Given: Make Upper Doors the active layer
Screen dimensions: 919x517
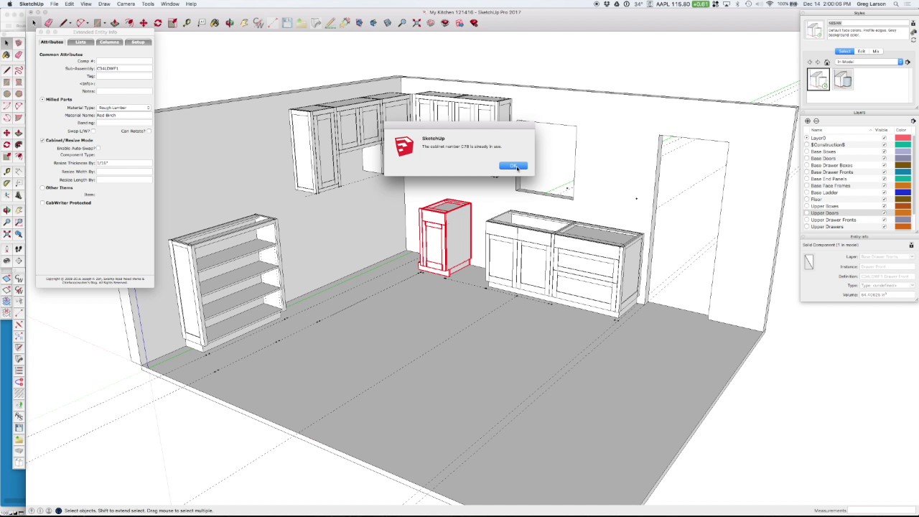Looking at the screenshot, I should pos(807,213).
